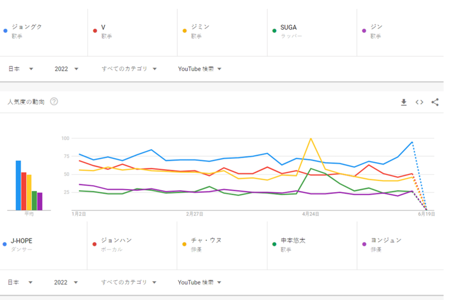Click the purple dot for ヨンジュン

364,244
